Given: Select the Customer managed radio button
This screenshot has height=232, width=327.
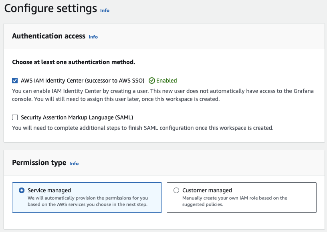Looking at the screenshot, I should [x=176, y=190].
